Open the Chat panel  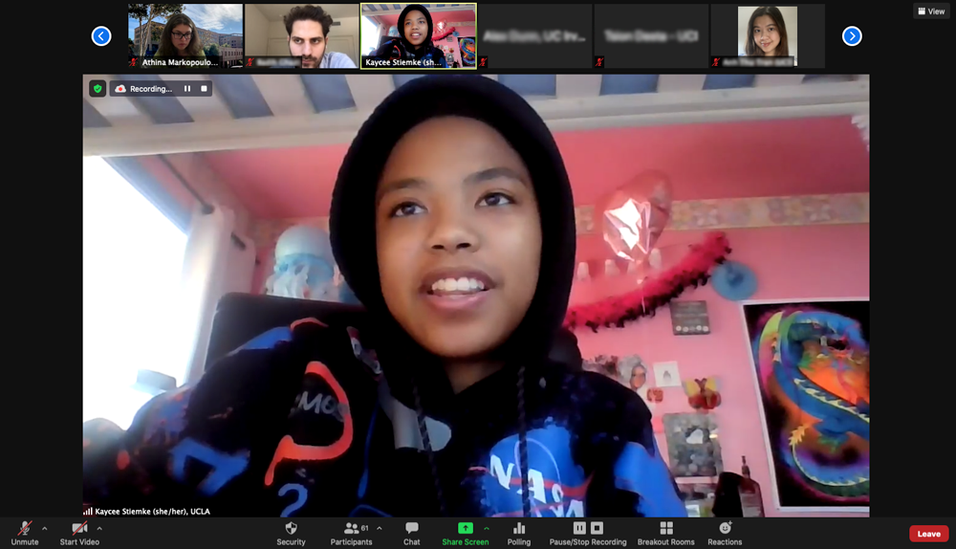point(411,533)
